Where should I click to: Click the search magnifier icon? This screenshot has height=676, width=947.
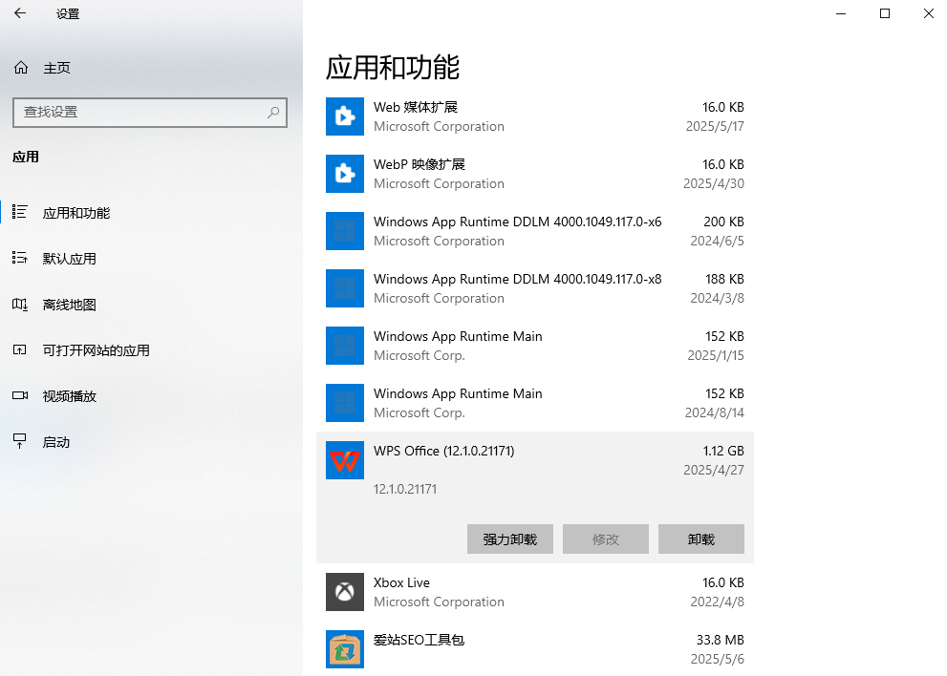pos(273,112)
